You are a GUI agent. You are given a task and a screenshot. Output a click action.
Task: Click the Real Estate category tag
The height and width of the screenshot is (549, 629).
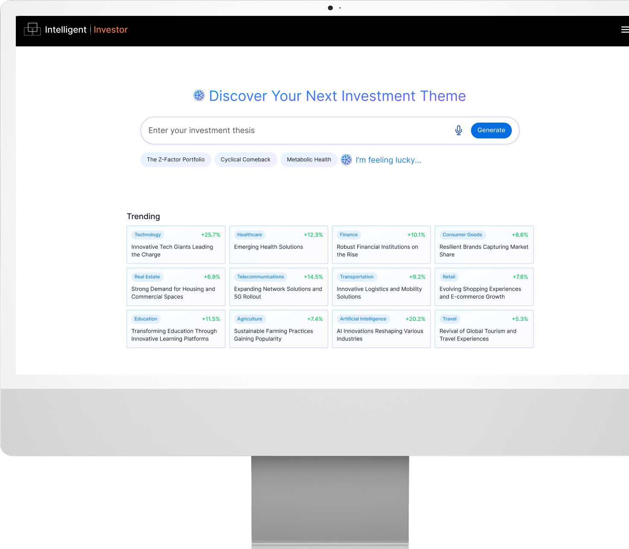[x=147, y=277]
